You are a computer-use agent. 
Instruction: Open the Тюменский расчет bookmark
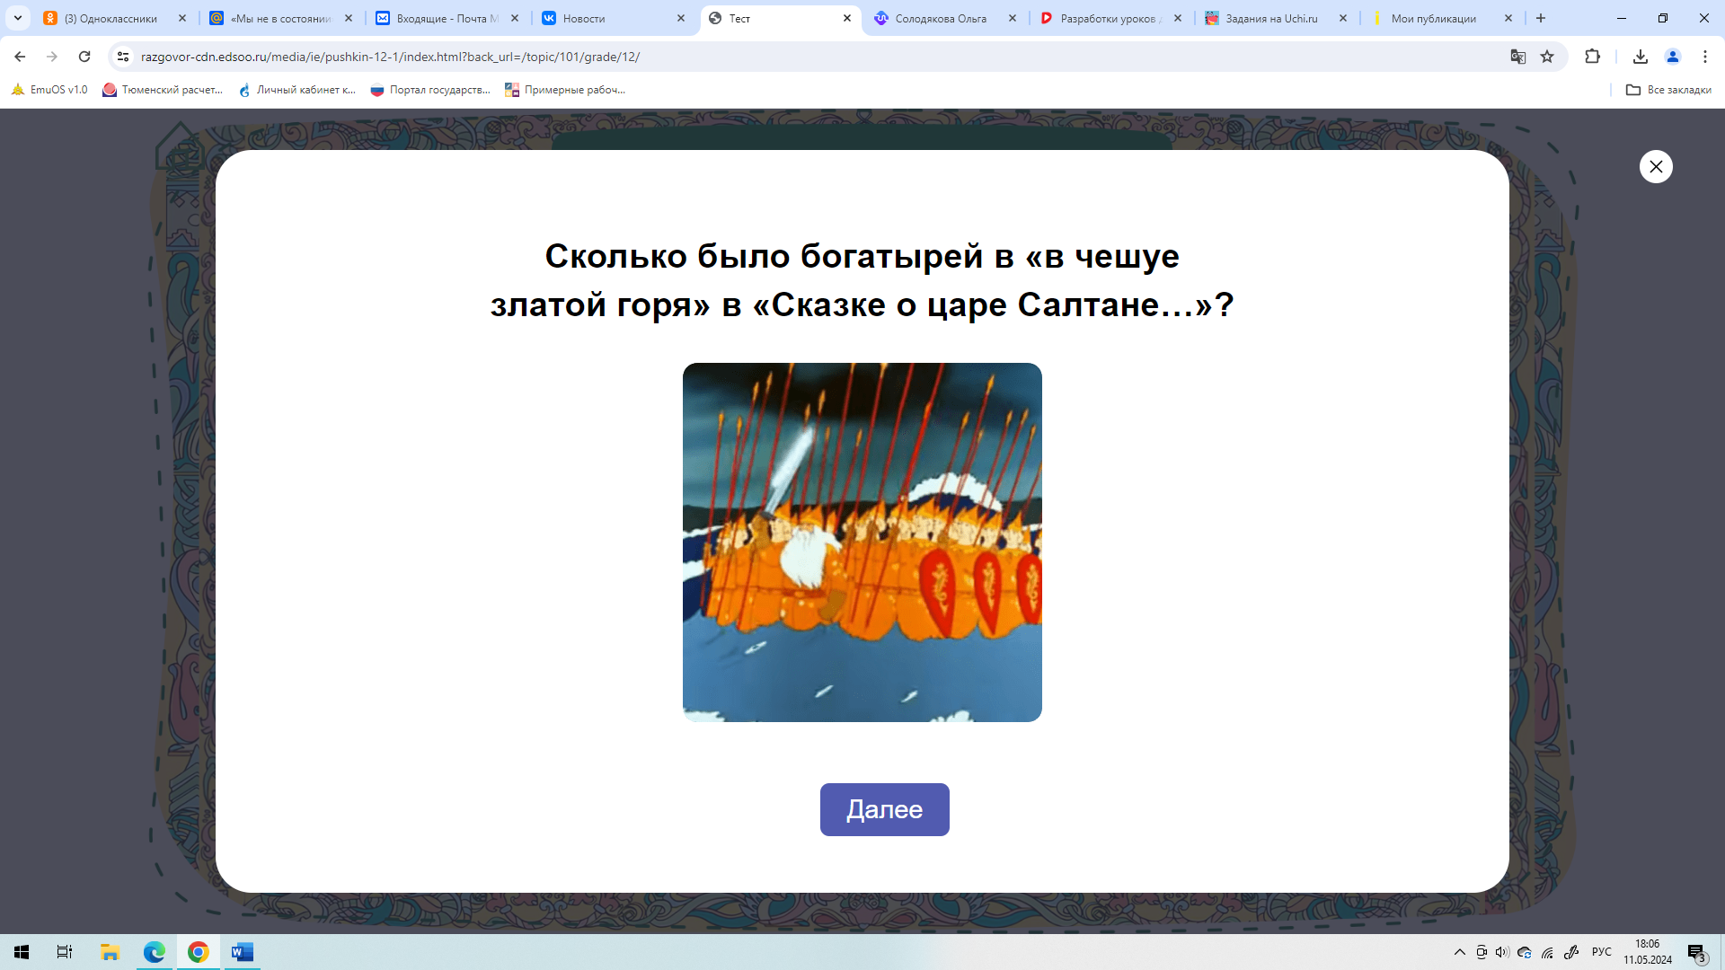point(163,90)
